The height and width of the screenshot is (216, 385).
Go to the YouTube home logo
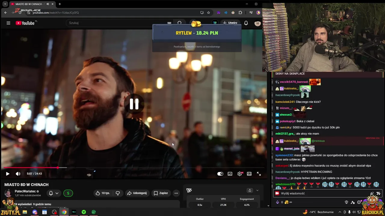coord(25,23)
